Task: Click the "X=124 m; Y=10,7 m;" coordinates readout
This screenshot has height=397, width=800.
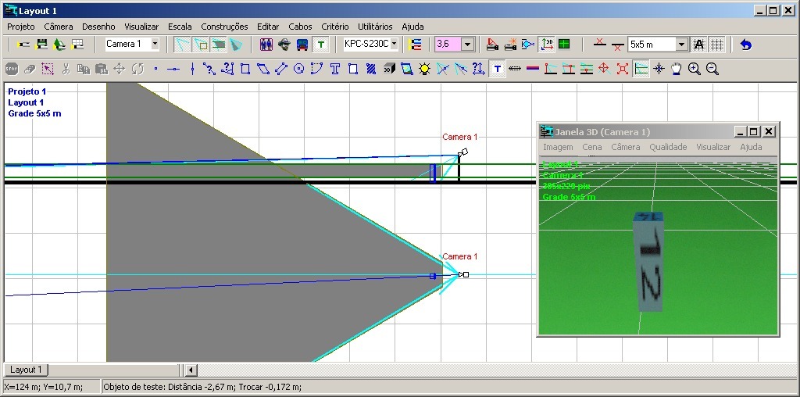Action: click(44, 387)
